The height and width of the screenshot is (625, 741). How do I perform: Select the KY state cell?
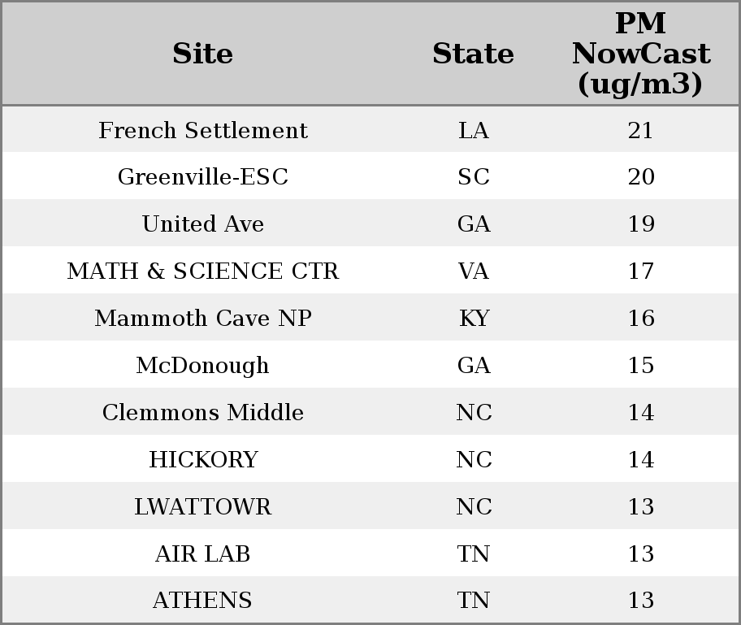tap(474, 318)
